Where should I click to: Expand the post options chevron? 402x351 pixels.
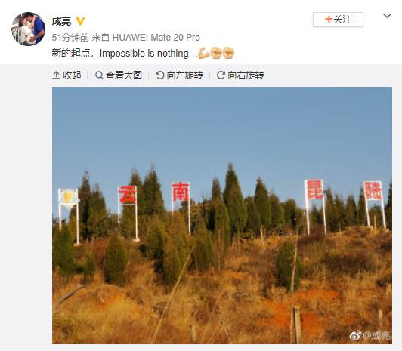tap(387, 16)
